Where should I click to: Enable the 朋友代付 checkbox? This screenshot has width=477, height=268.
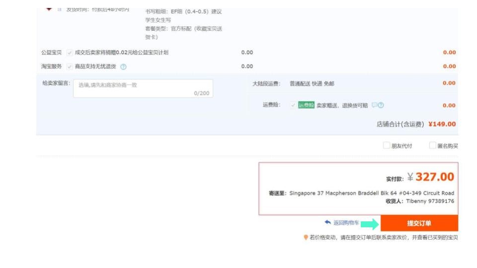386,146
